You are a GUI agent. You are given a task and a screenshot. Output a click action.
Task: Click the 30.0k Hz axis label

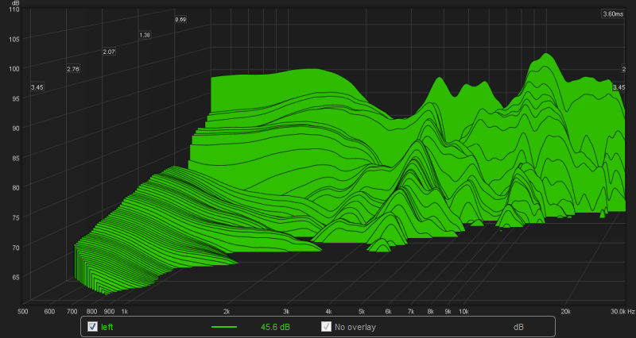pyautogui.click(x=622, y=312)
